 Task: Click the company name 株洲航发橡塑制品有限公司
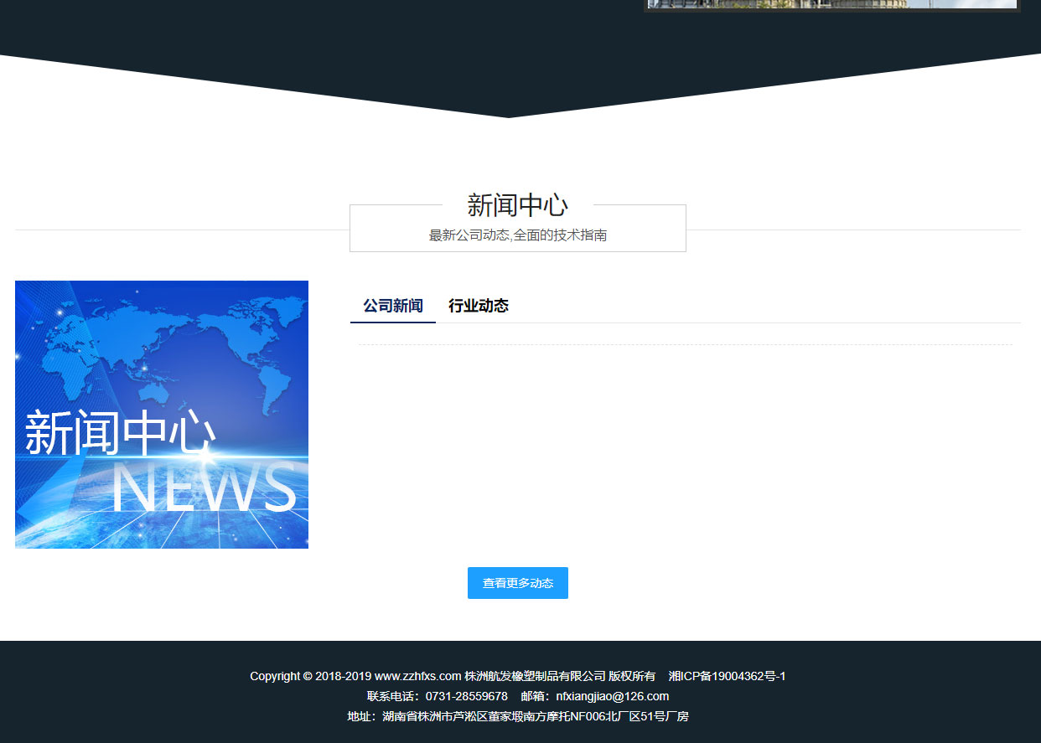535,676
